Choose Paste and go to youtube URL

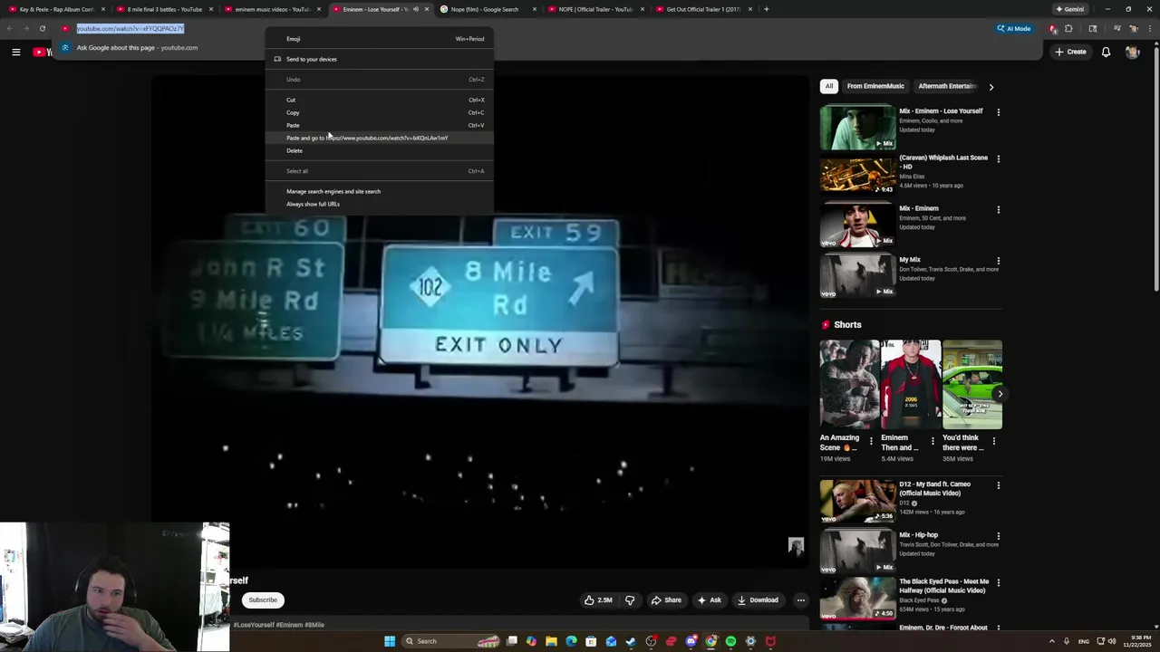coord(380,138)
